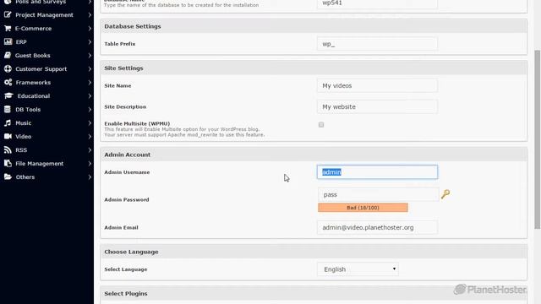
Task: Expand the Music chevron arrow
Action: [x=90, y=122]
